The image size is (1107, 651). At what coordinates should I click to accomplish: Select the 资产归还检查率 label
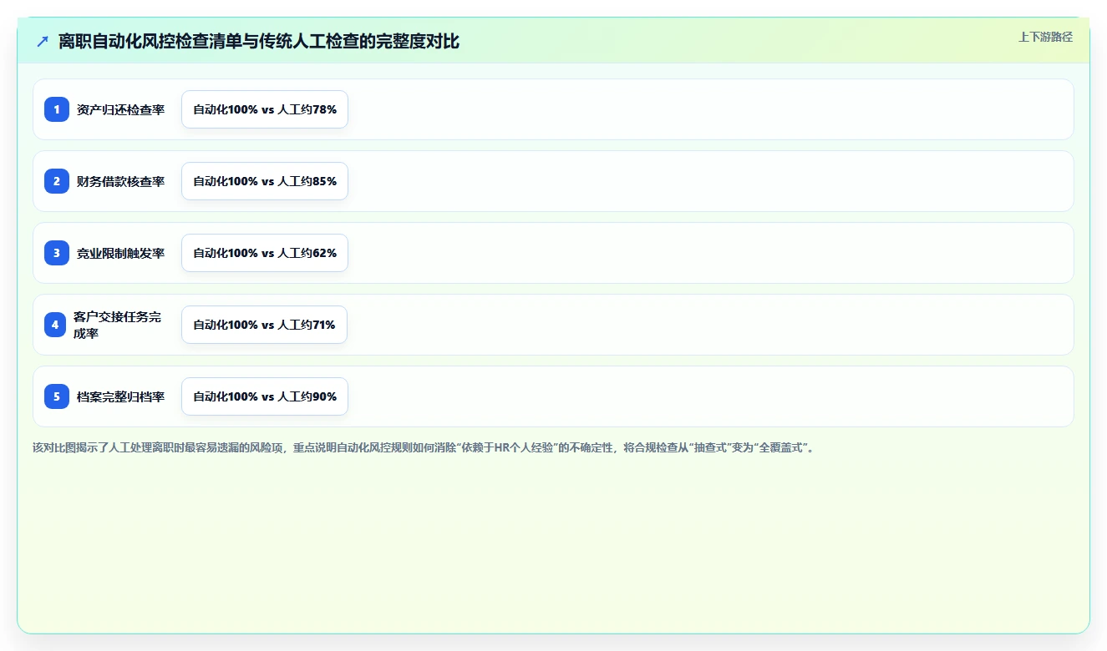pyautogui.click(x=120, y=109)
